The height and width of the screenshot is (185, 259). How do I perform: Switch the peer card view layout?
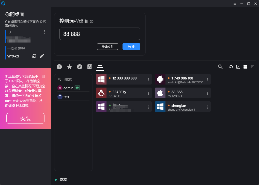(x=245, y=67)
